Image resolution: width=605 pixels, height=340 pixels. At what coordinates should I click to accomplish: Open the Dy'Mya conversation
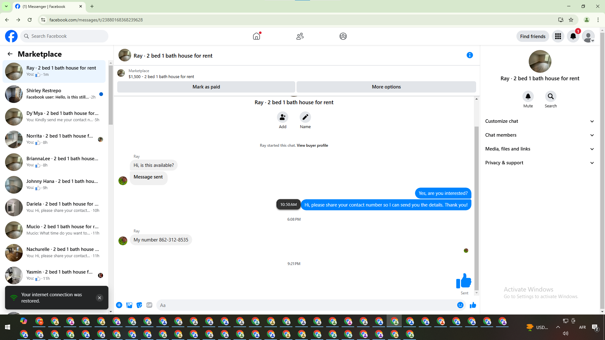tap(54, 117)
